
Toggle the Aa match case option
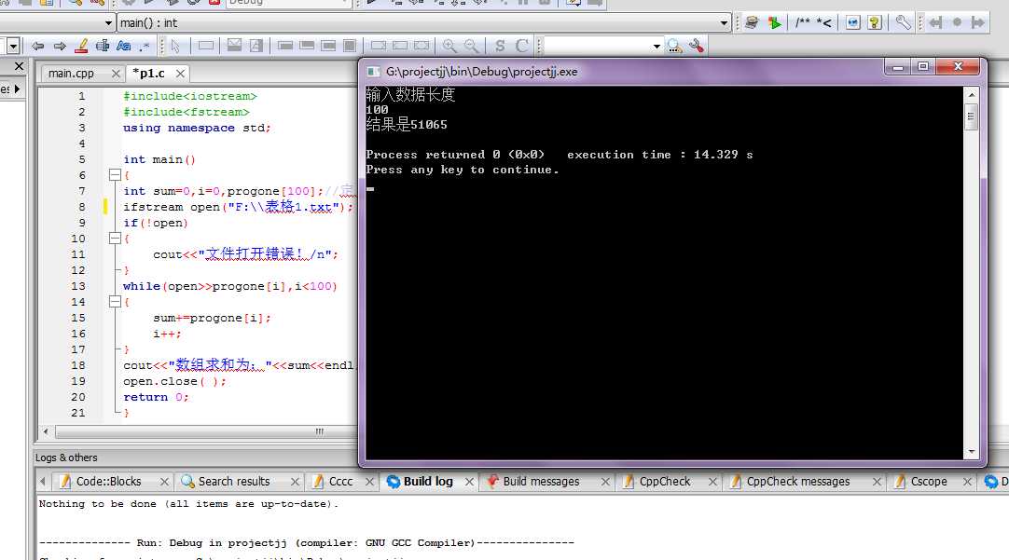click(123, 46)
